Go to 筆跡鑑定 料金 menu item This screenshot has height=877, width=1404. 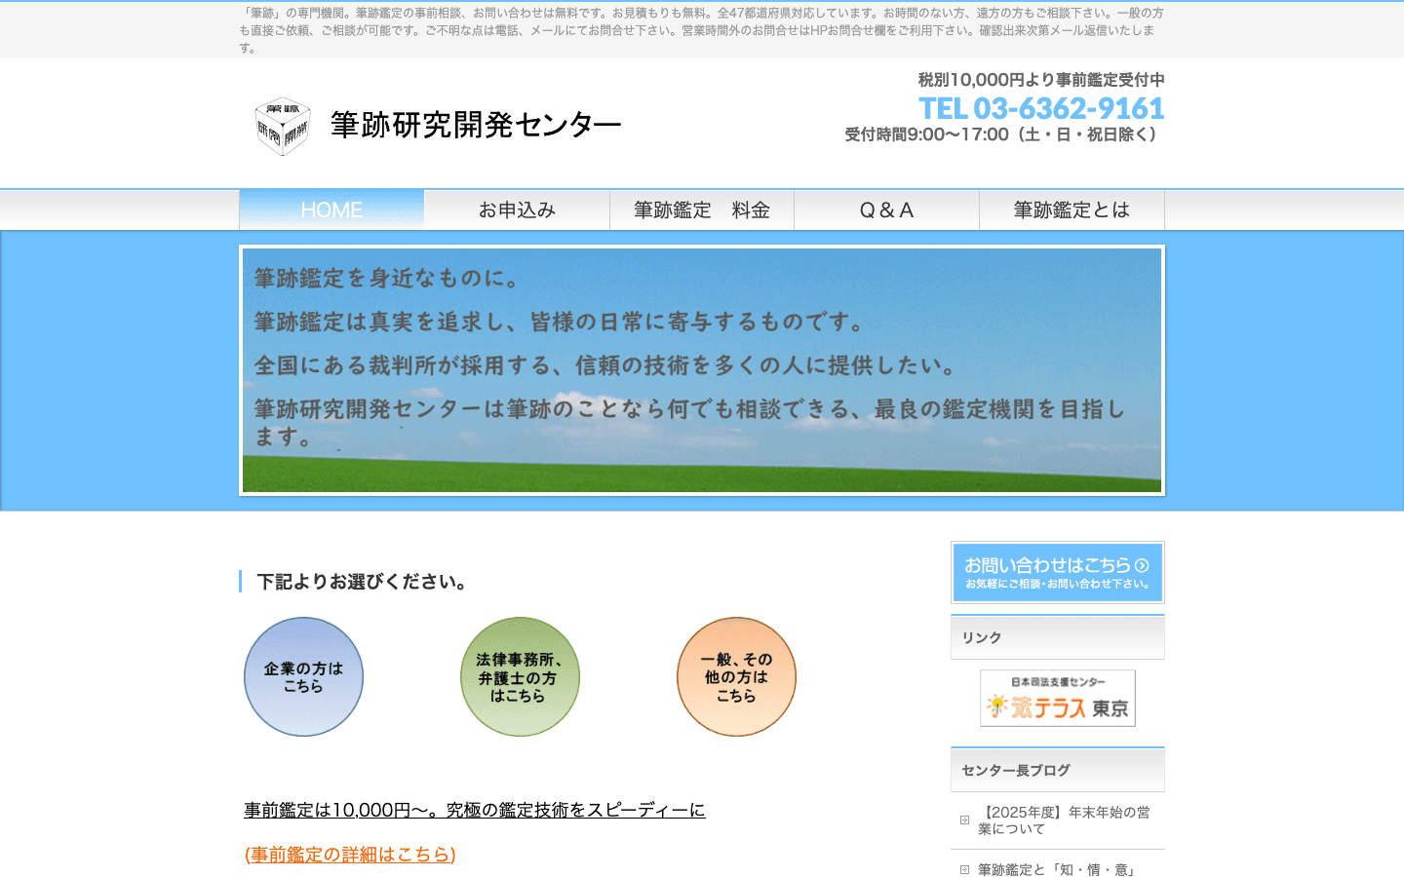(x=702, y=210)
